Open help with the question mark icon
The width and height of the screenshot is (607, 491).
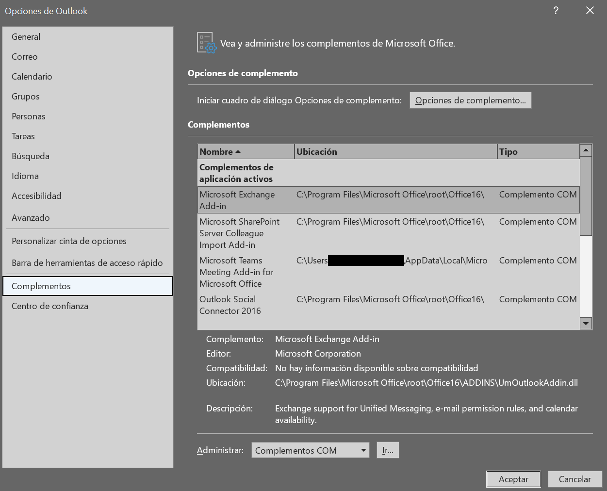click(556, 11)
